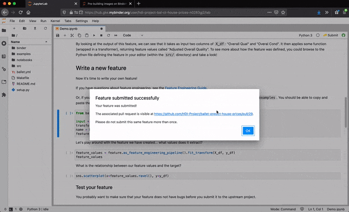
Task: Open setup.py file
Action: click(x=23, y=90)
